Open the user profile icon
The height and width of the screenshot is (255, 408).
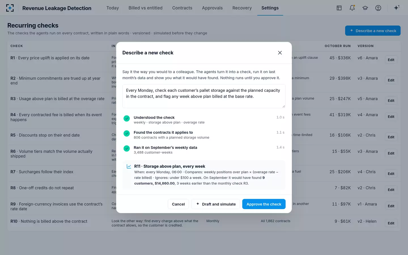pos(378,8)
